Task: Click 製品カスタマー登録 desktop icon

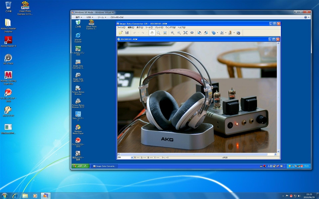Action: coord(78,155)
